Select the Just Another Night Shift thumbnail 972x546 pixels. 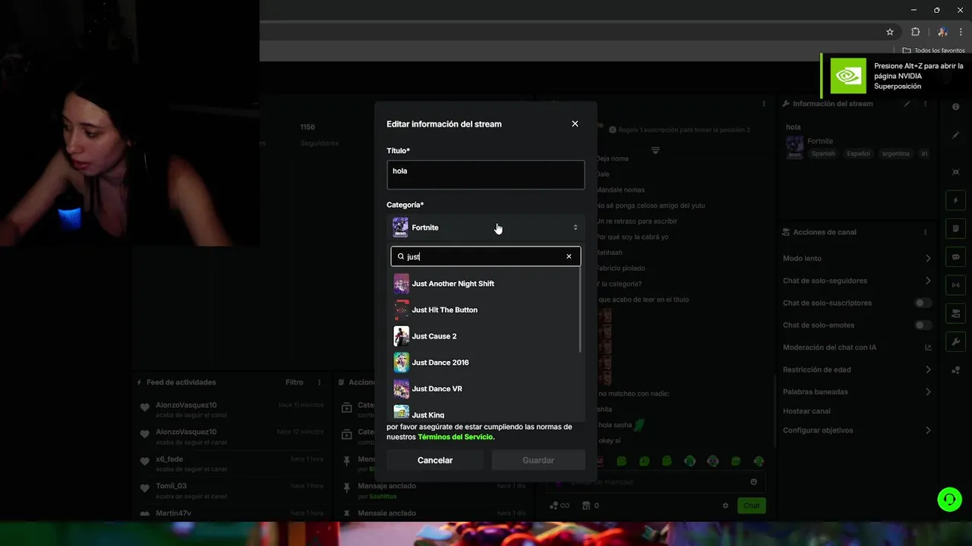pos(401,284)
